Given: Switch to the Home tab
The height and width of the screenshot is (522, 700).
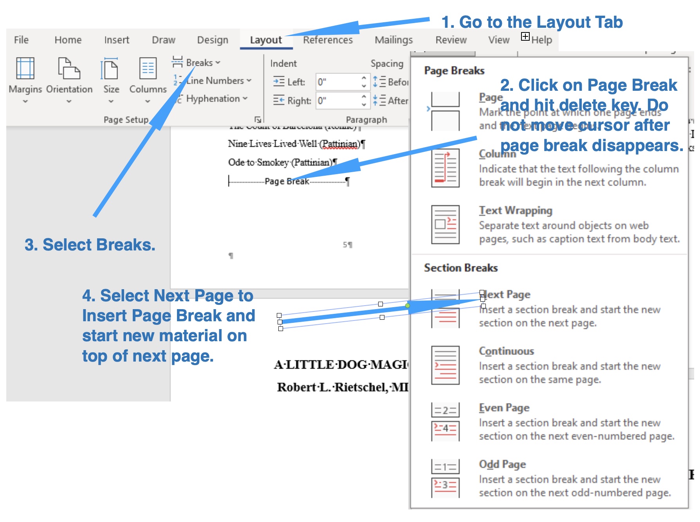Looking at the screenshot, I should (x=68, y=40).
